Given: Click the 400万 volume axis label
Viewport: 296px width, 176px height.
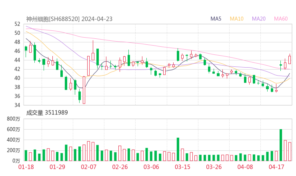Looking at the screenshot, I should point(14,140).
